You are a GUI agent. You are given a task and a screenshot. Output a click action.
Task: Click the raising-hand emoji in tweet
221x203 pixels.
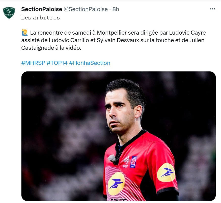(x=25, y=33)
